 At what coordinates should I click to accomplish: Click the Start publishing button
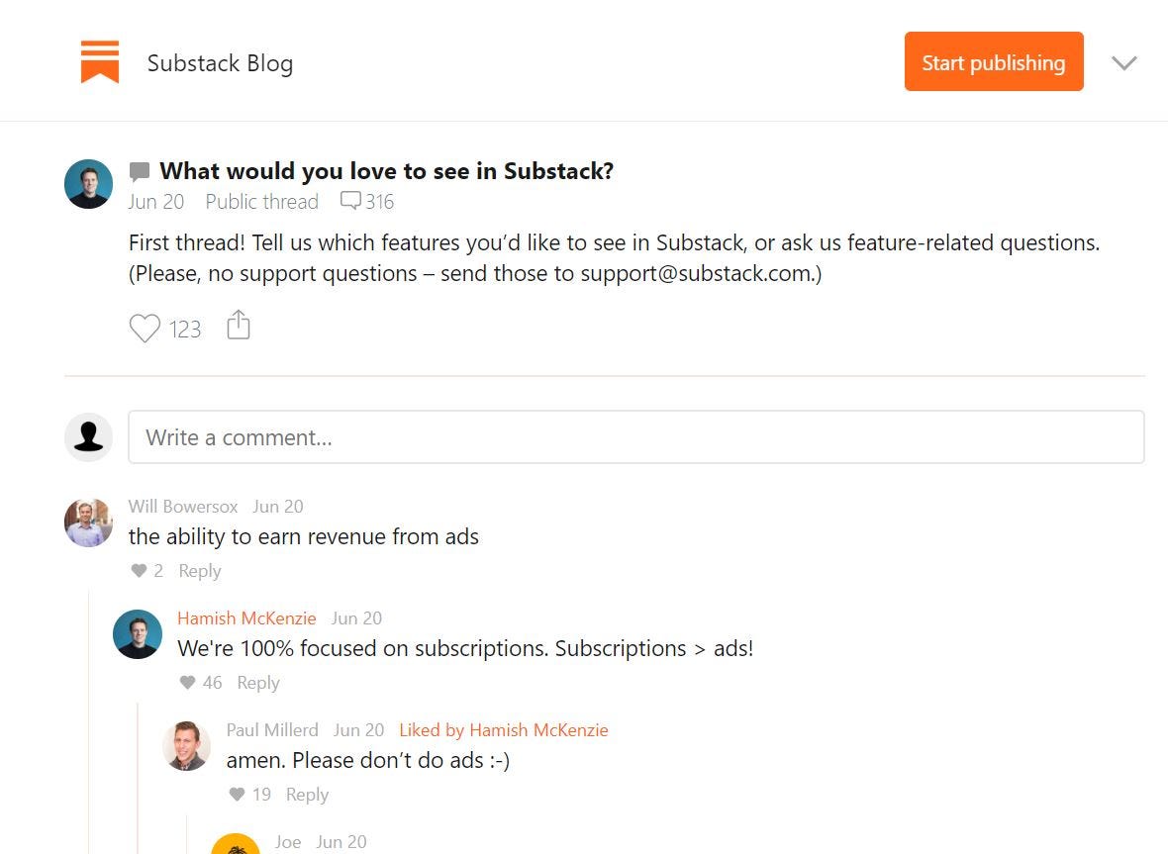tap(993, 61)
